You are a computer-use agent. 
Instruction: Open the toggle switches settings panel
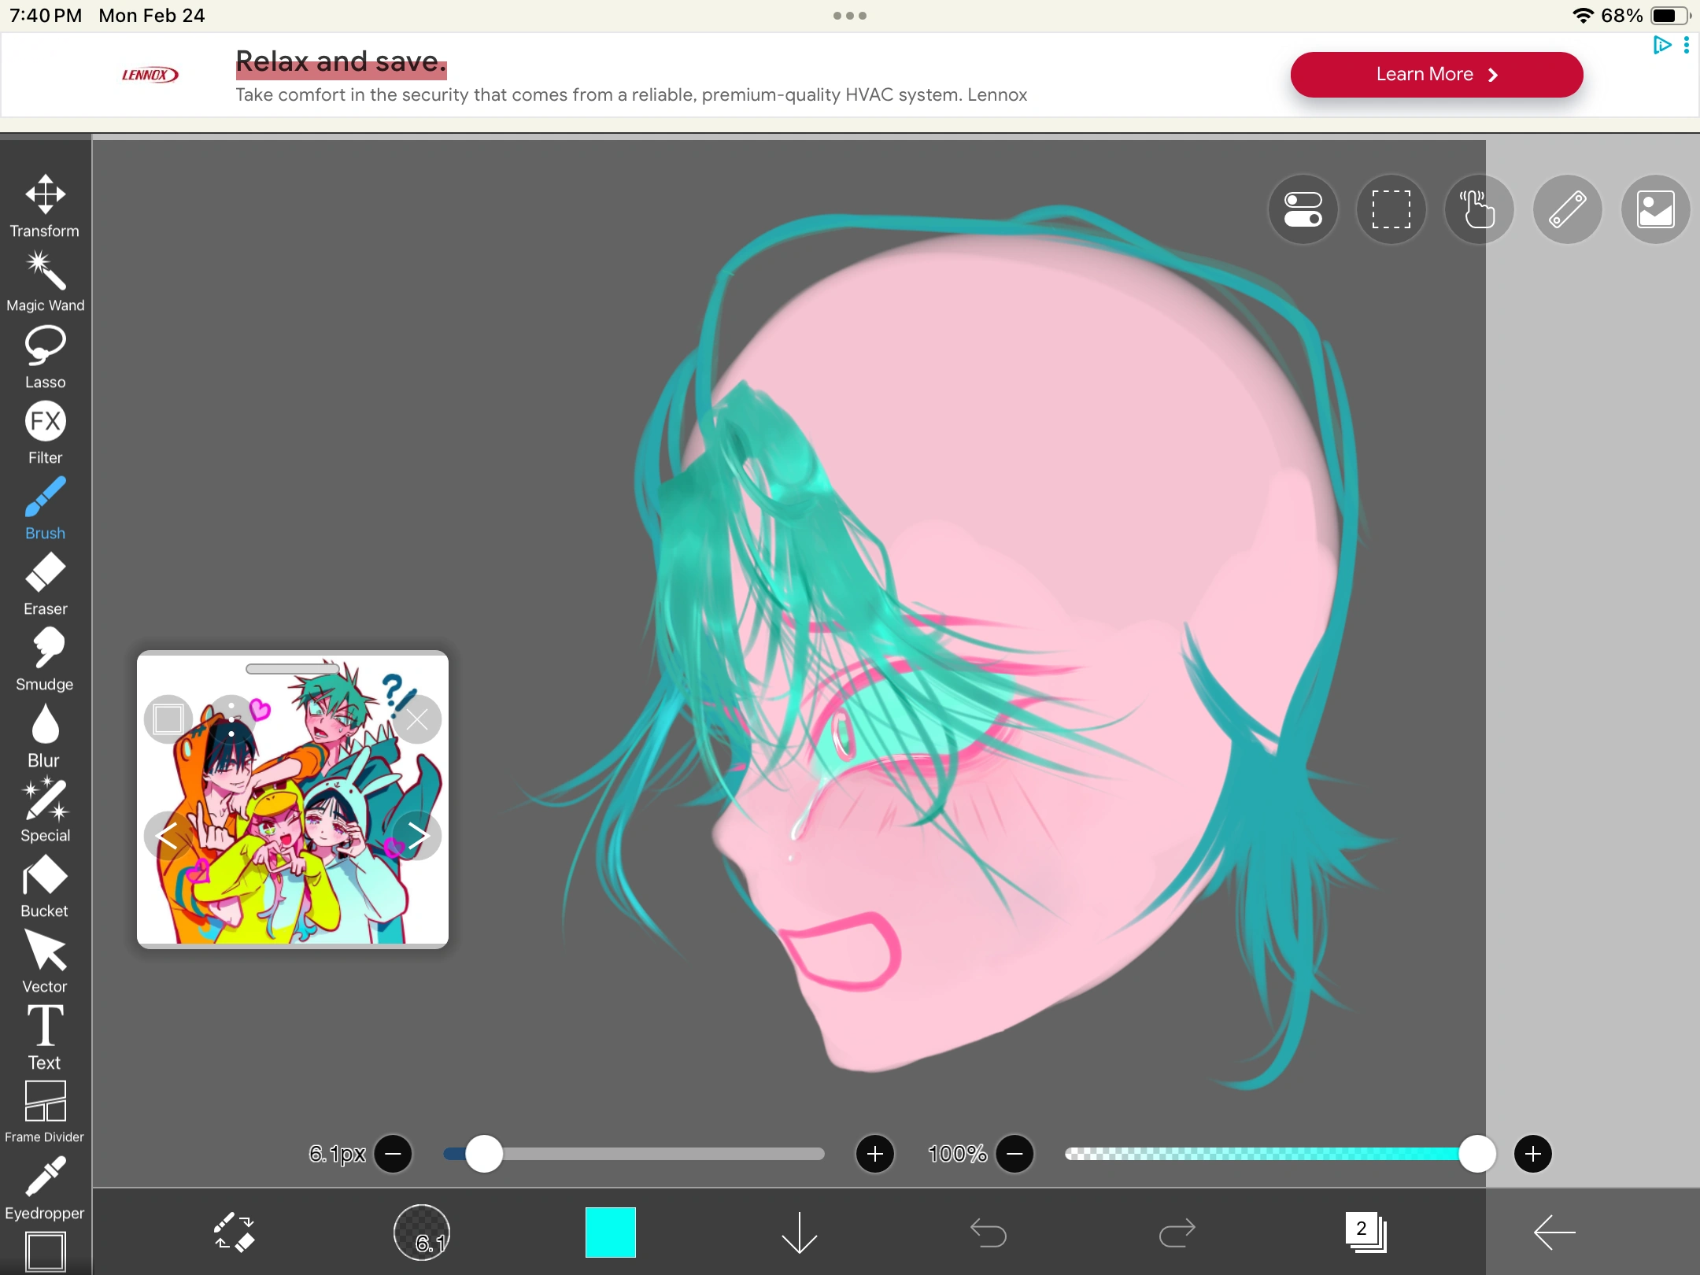(x=1302, y=209)
